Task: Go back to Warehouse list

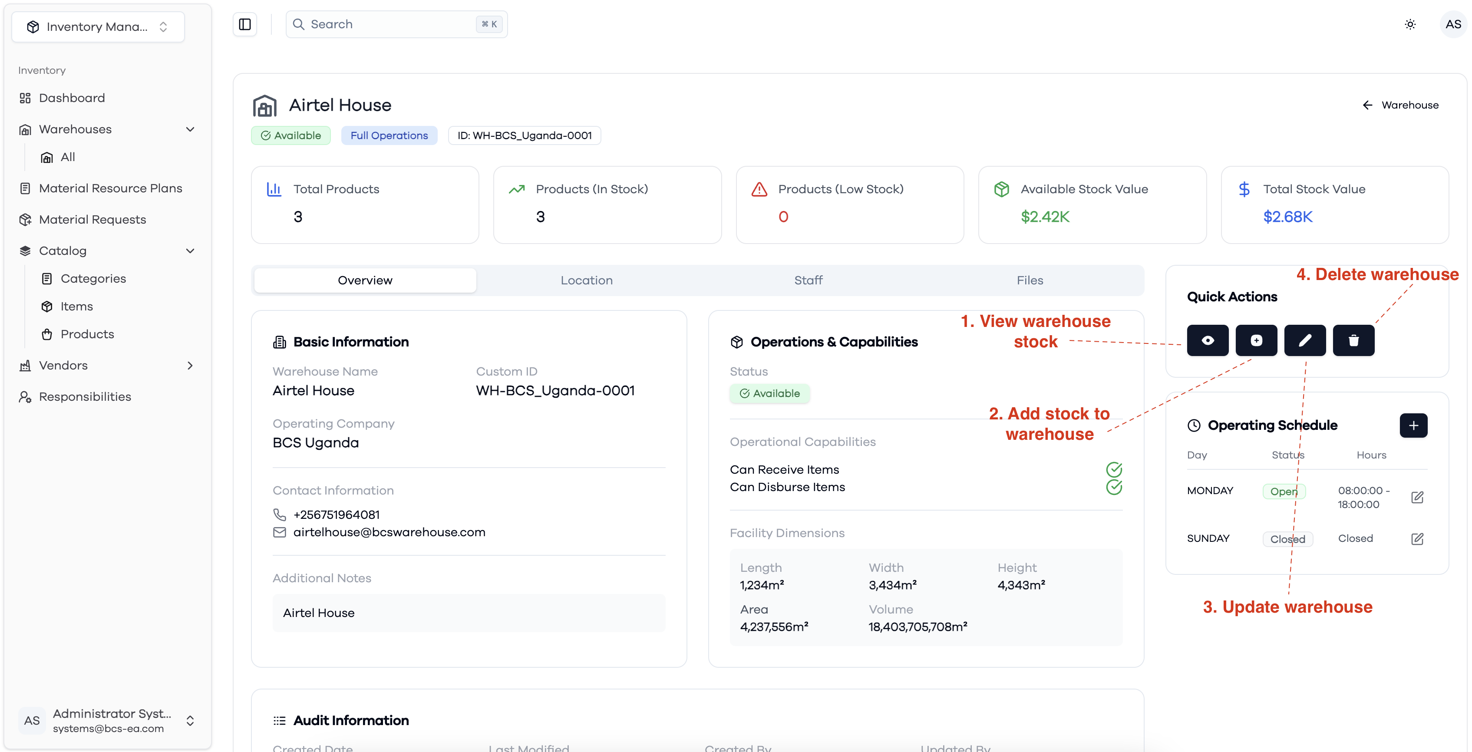Action: (1400, 105)
